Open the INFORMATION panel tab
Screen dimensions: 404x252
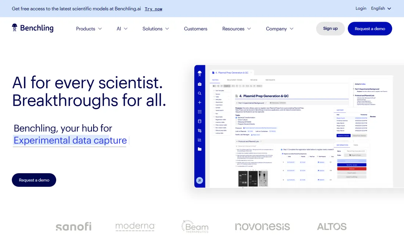tap(342, 145)
